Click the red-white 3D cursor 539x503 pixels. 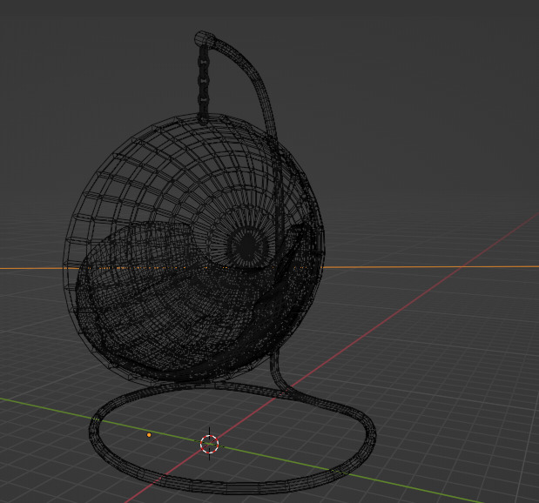[x=209, y=444]
